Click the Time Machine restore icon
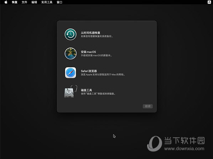Image resolution: width=213 pixels, height=159 pixels. pyautogui.click(x=71, y=34)
